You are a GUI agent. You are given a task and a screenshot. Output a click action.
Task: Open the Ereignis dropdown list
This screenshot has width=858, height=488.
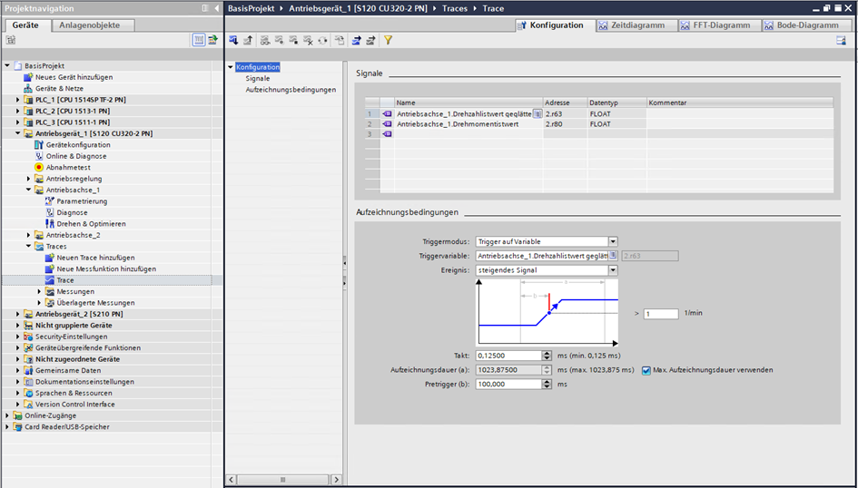click(613, 270)
